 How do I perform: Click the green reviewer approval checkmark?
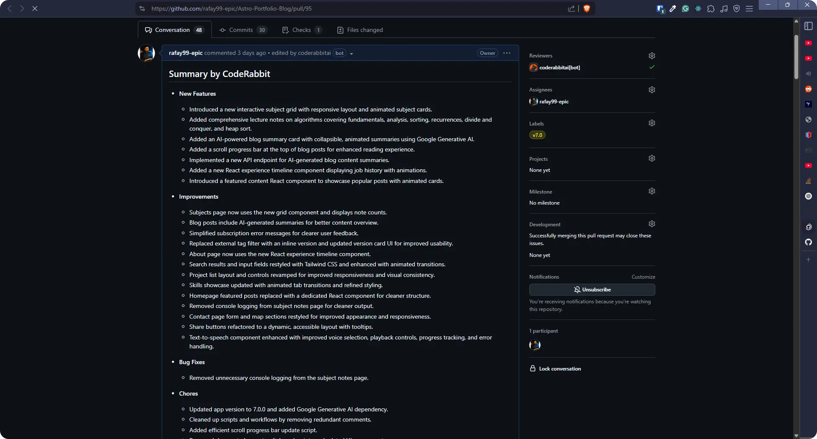[651, 67]
